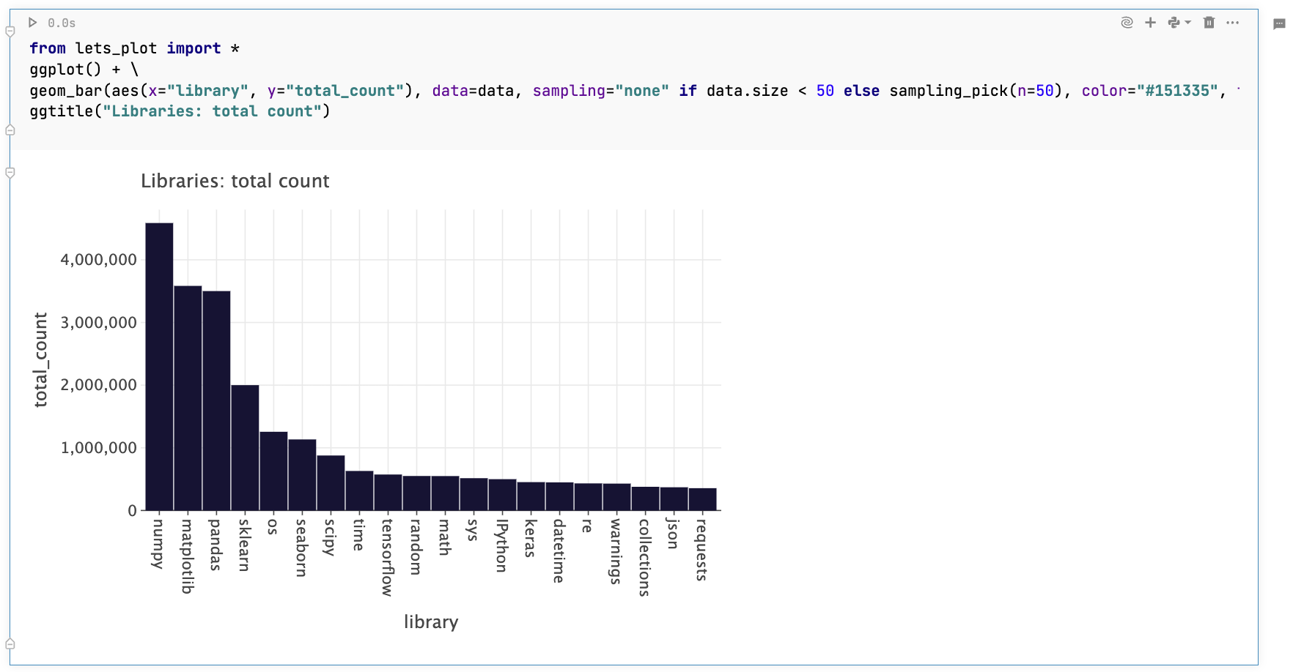Add a new cell with the plus icon
Viewport: 1293px width, 672px height.
coord(1151,23)
